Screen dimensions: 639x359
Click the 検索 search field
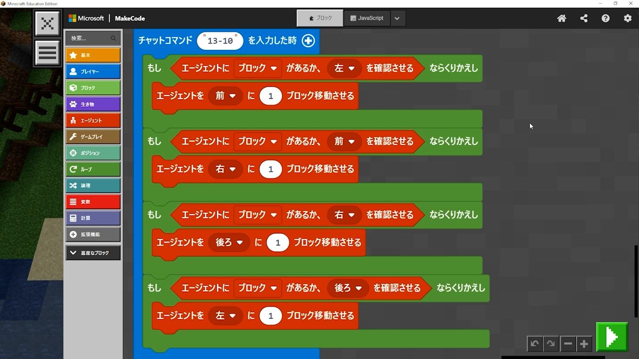coord(90,38)
